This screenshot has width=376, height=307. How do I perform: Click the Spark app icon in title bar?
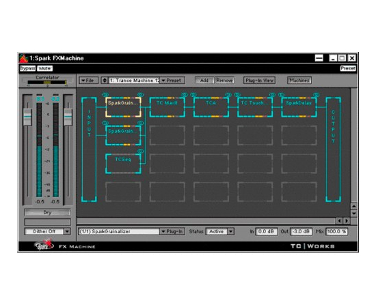coord(23,59)
